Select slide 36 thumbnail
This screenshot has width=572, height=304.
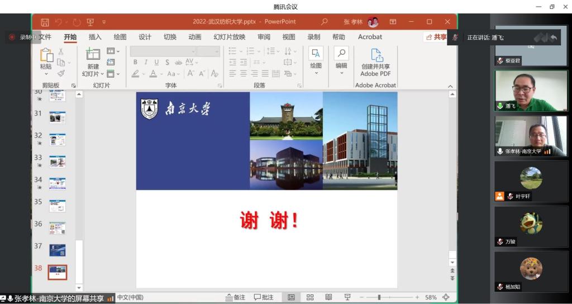click(57, 227)
